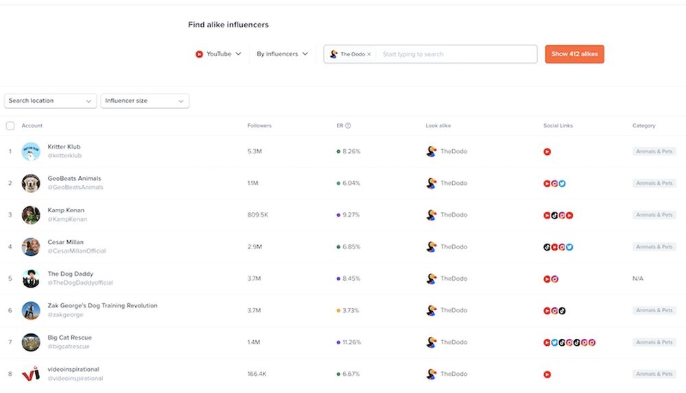Screen dimensions: 686x393
Task: Tick the select-all accounts checkbox
Action: tap(10, 126)
